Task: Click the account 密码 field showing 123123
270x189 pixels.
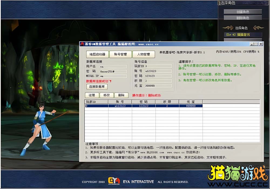Action: click(x=158, y=76)
